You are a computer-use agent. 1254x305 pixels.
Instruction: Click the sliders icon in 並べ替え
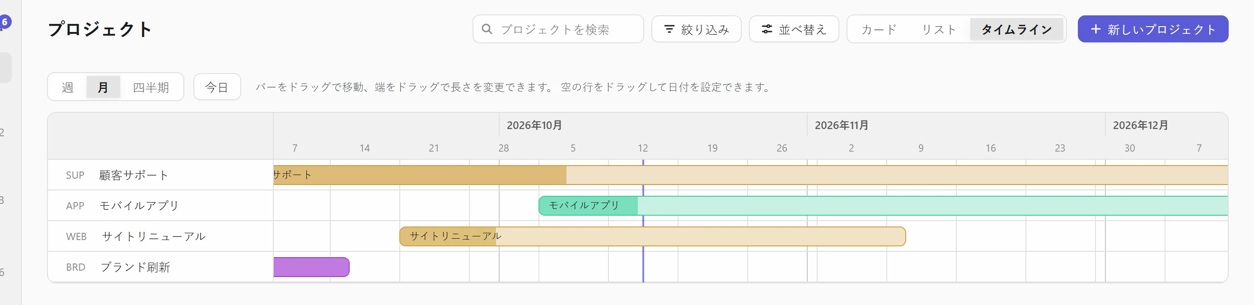767,29
